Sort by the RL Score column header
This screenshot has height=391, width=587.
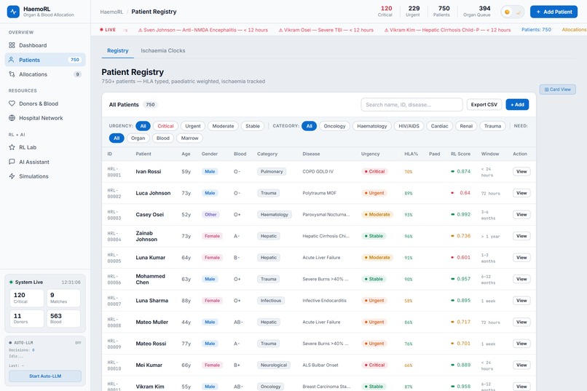click(460, 154)
